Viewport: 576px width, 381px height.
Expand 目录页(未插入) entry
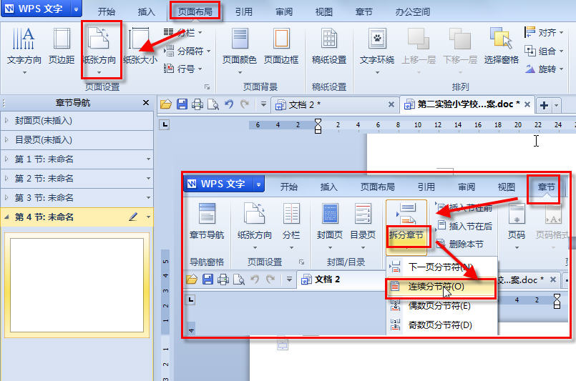point(6,140)
